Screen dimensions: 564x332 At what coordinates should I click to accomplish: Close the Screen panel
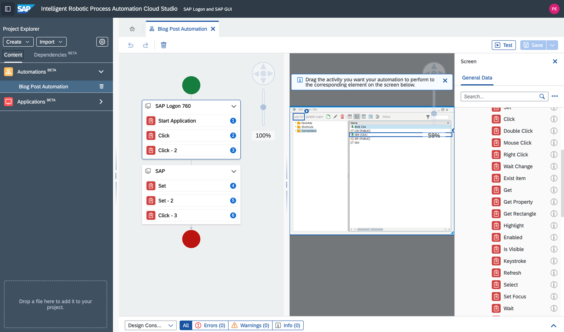[555, 61]
